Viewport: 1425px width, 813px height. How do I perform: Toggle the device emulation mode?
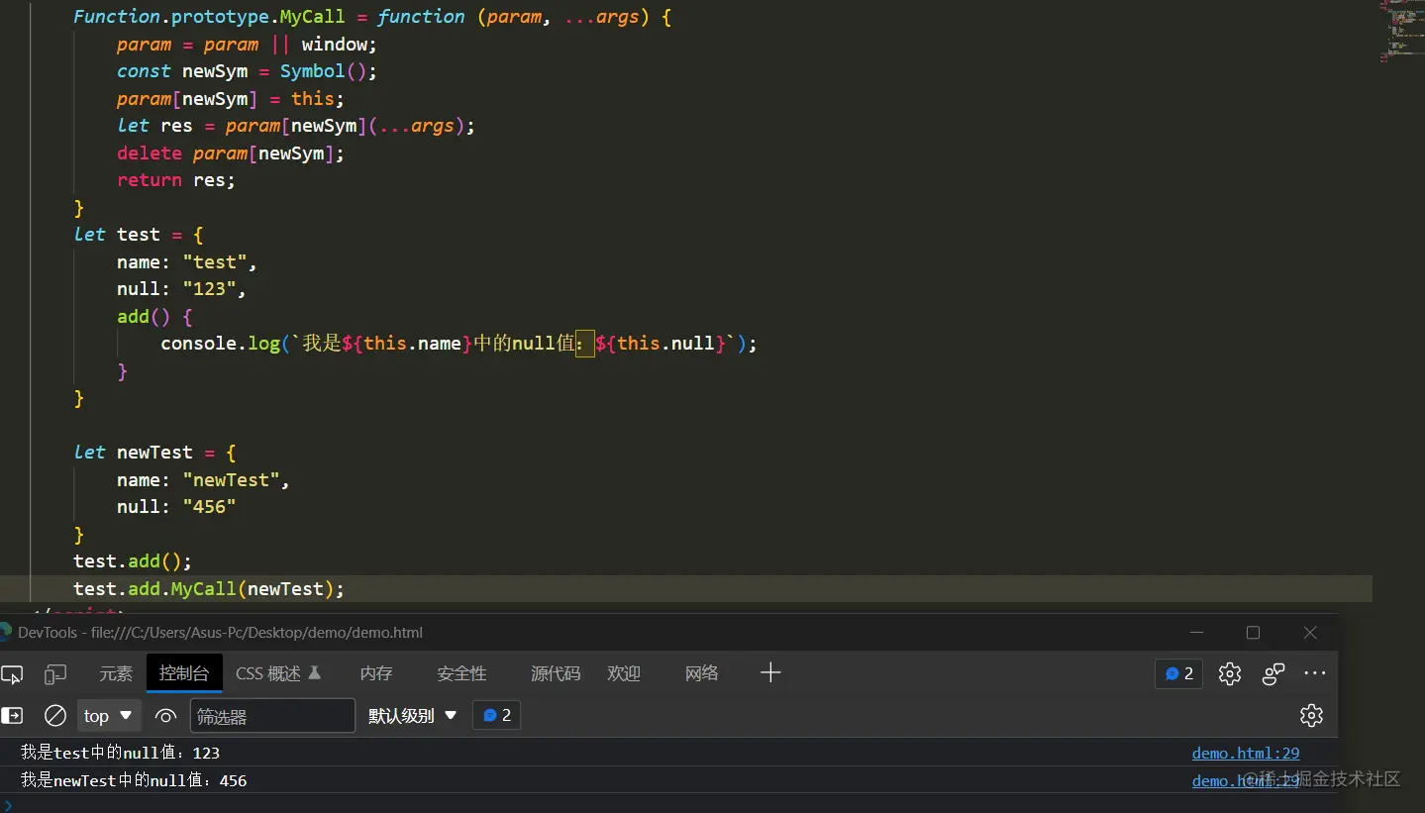[x=54, y=673]
